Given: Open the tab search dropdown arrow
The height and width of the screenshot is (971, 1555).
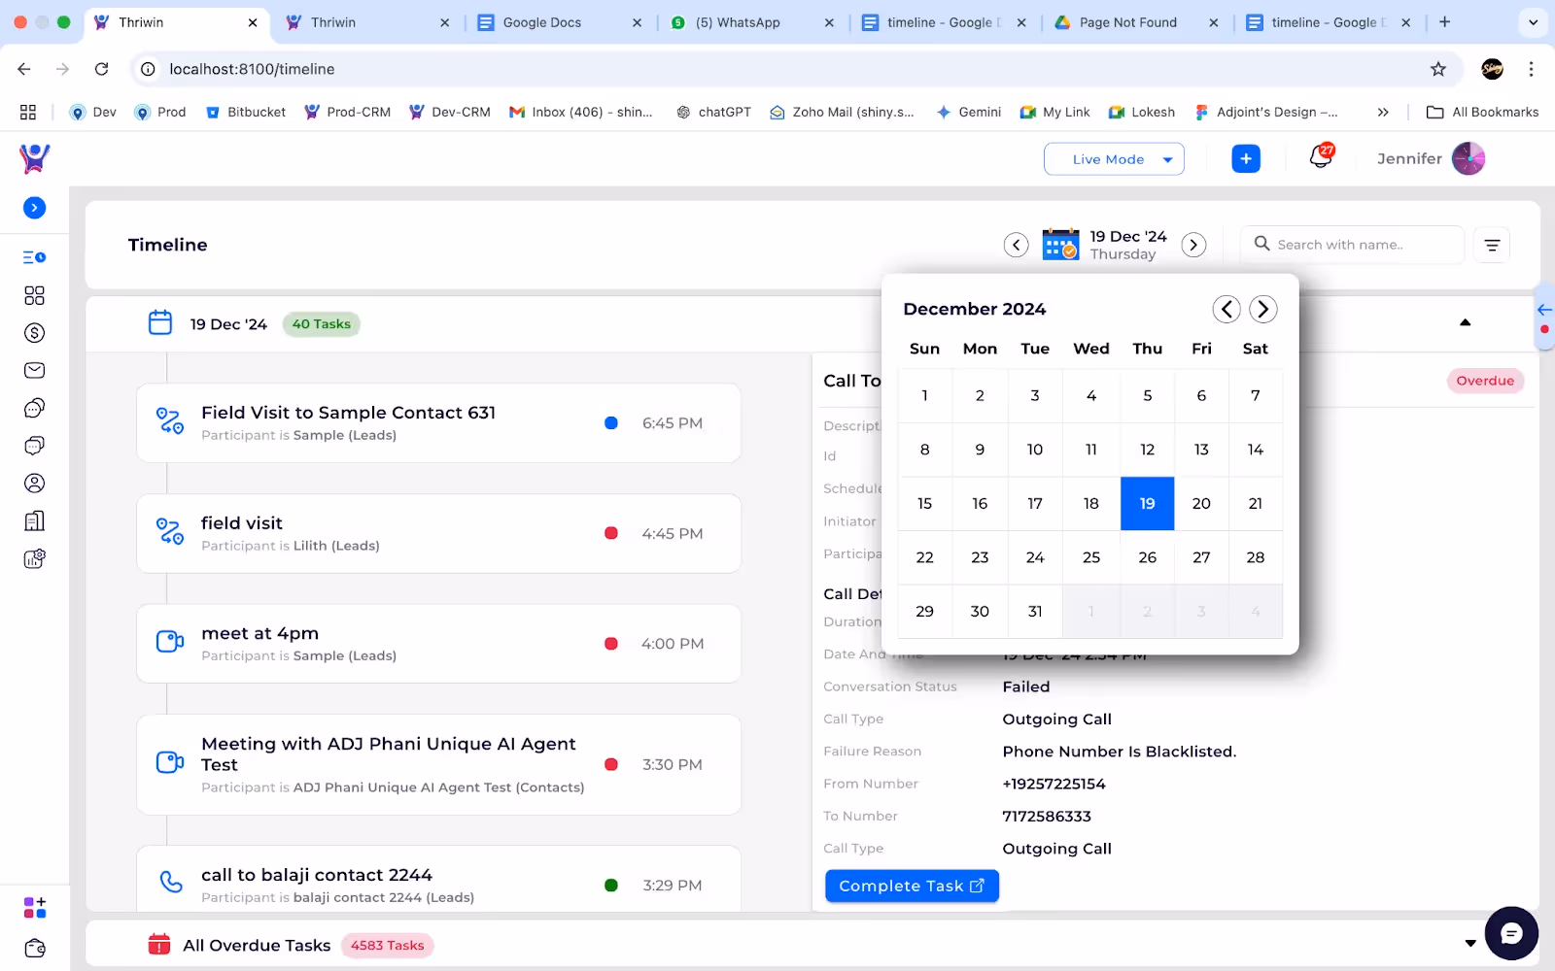Looking at the screenshot, I should tap(1534, 22).
